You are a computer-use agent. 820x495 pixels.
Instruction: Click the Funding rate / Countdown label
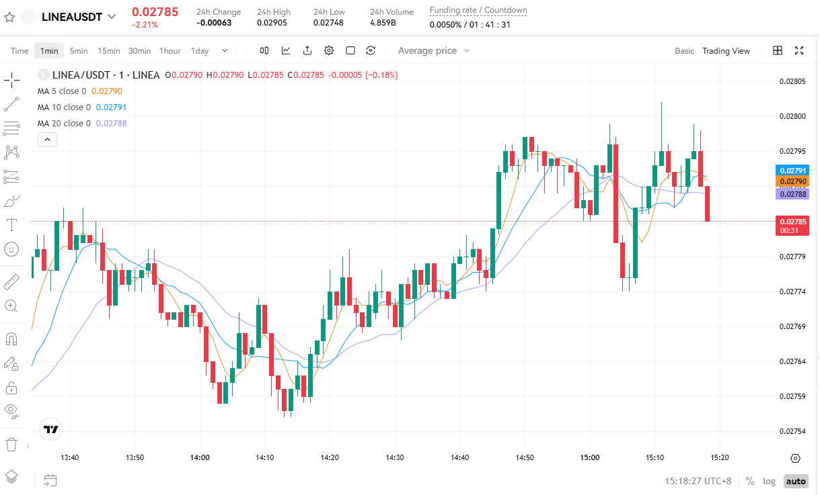click(x=478, y=11)
